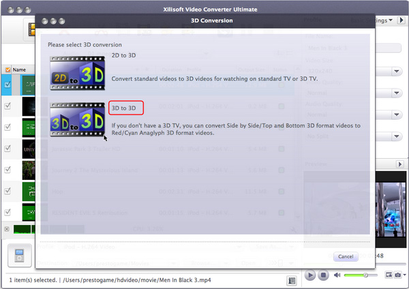The image size is (409, 289).
Task: Click the jungle thumbnail of Journey 2 row
Action: (29, 170)
